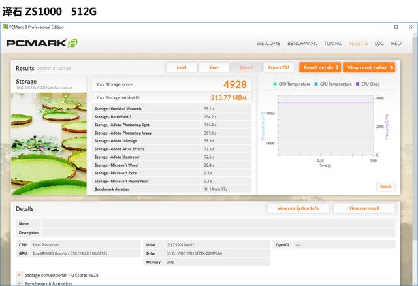Select the Adobe InDesign row

point(172,141)
